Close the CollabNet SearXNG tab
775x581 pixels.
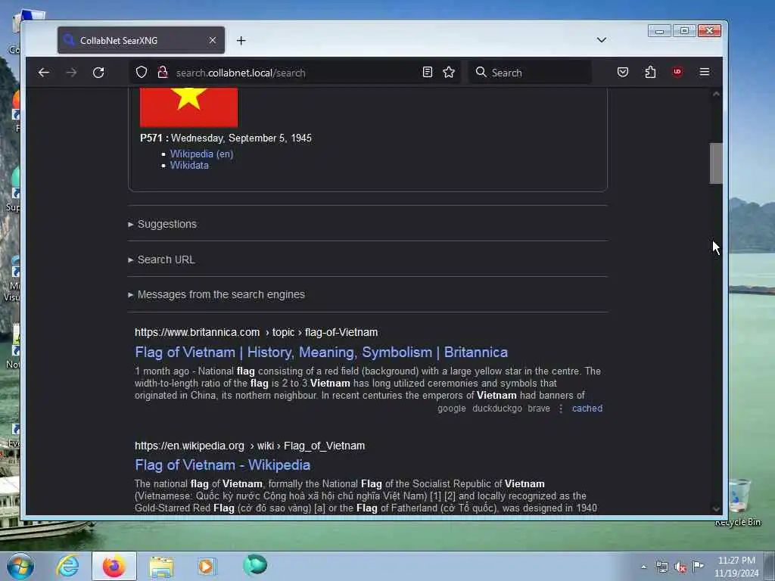coord(213,40)
